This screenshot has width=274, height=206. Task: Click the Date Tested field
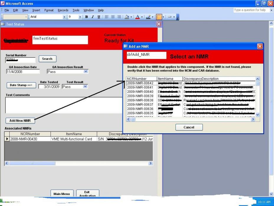coord(49,87)
